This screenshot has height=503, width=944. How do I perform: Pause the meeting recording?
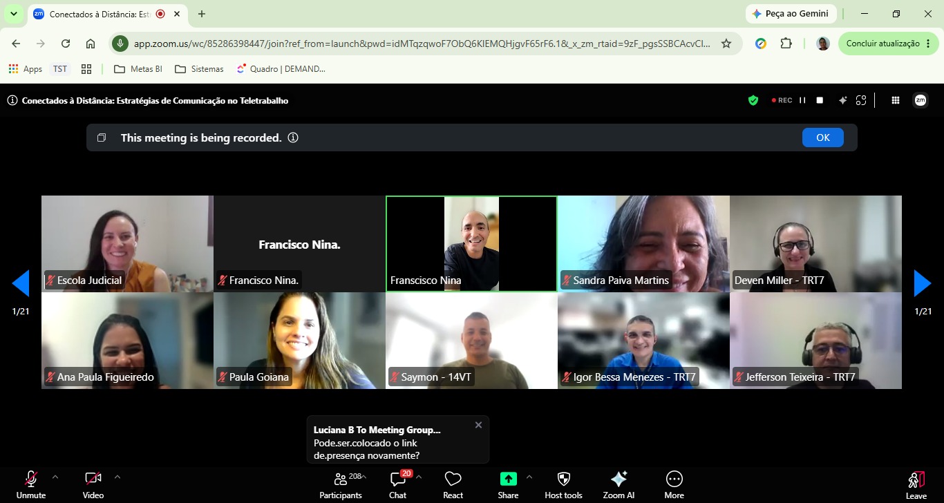coord(802,100)
